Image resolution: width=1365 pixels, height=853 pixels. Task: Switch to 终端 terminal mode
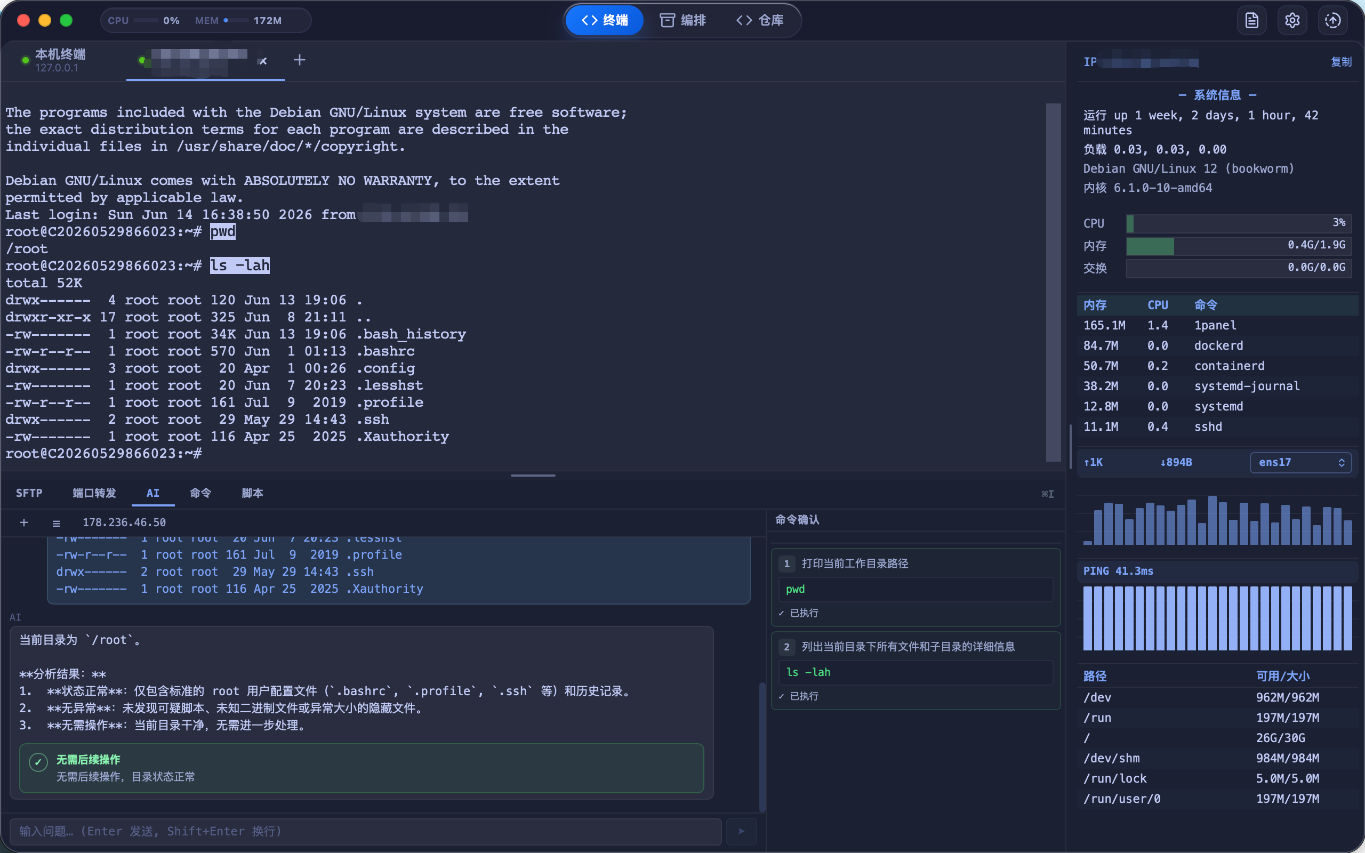pyautogui.click(x=605, y=20)
